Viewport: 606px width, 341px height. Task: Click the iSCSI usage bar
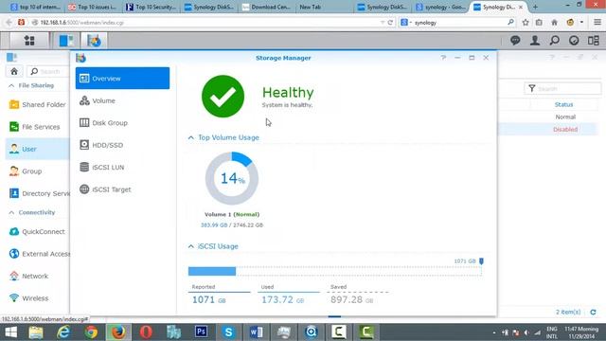[334, 272]
